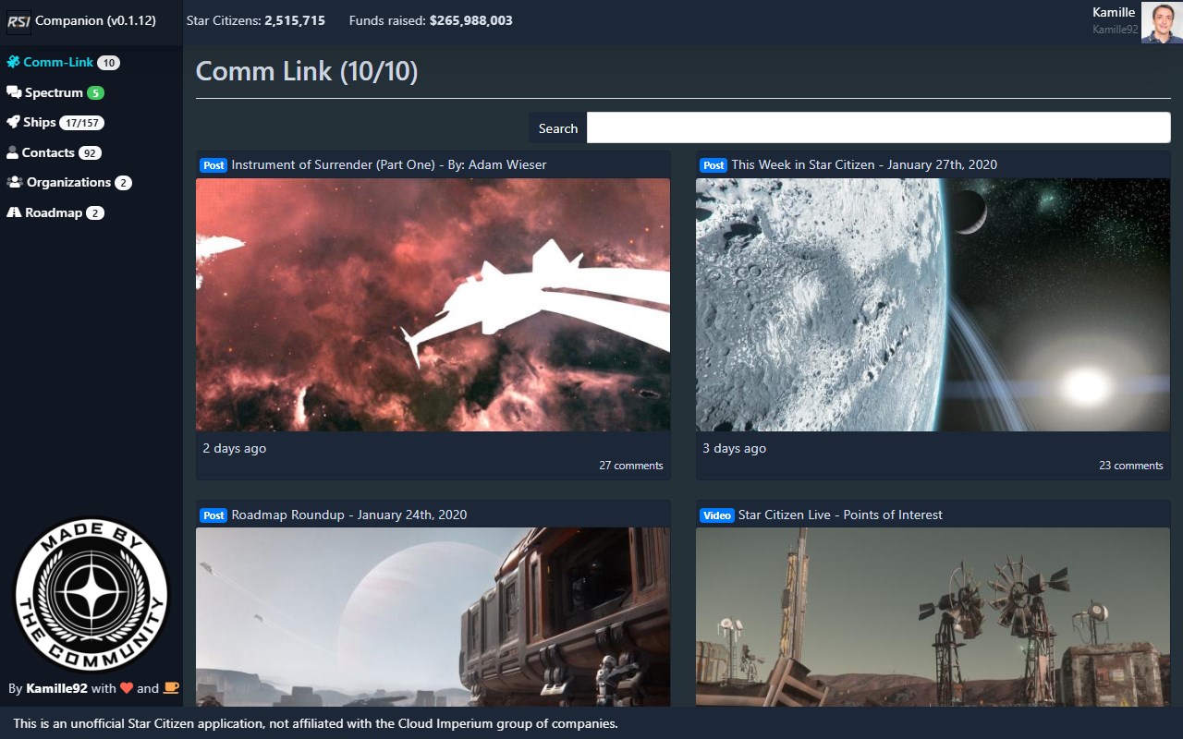Click the Made By The Community badge

pos(91,596)
